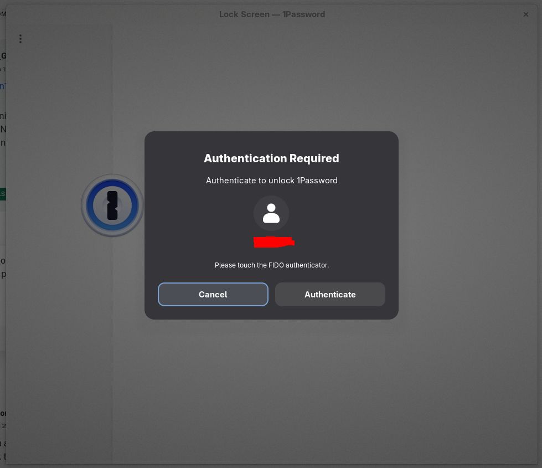Click the 1Password keyhole logo
542x468 pixels.
point(112,205)
